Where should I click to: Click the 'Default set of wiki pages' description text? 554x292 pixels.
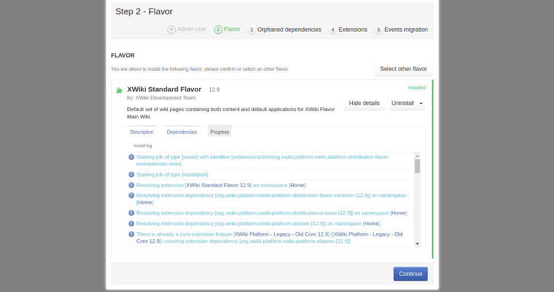tap(230, 113)
